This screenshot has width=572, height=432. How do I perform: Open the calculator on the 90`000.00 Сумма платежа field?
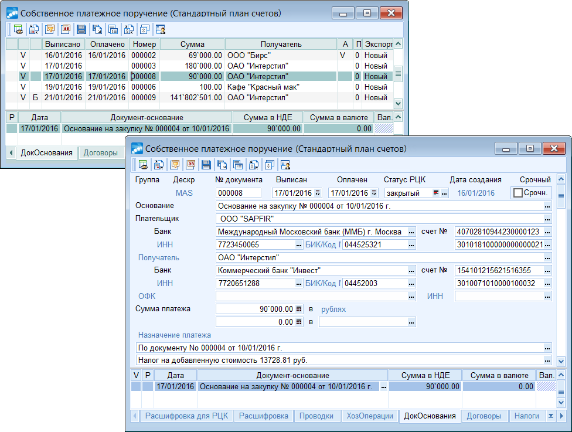click(x=299, y=309)
